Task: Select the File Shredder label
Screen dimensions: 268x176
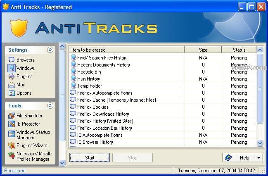Action: (29, 116)
